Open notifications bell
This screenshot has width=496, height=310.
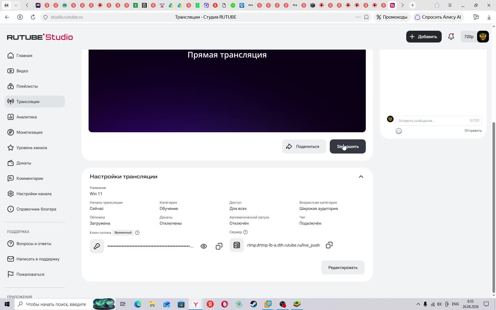point(451,37)
